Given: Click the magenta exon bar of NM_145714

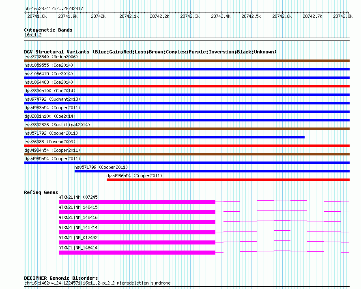Looking at the screenshot, I should (137, 232).
